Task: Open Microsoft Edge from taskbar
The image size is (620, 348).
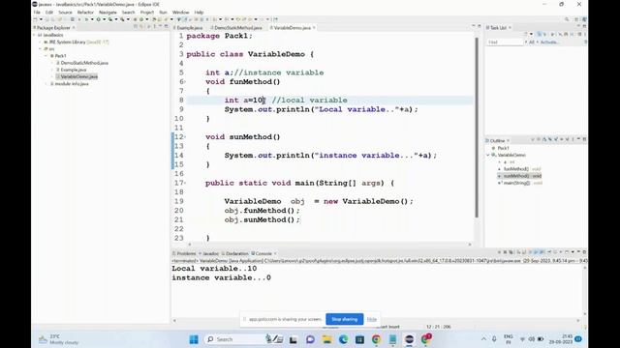Action: point(343,339)
